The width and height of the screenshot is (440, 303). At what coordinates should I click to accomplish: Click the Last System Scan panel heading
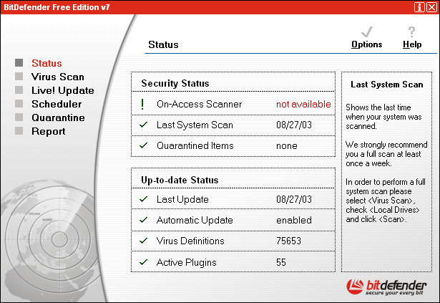386,85
